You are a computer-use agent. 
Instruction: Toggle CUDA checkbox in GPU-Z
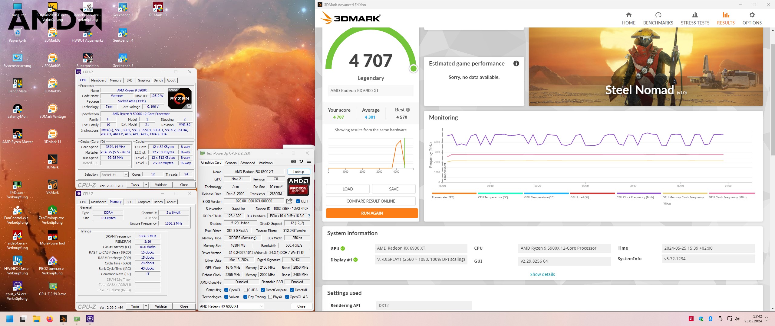pyautogui.click(x=246, y=290)
